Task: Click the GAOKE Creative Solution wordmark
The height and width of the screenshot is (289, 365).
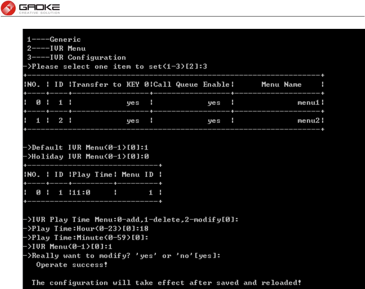Action: pyautogui.click(x=39, y=9)
